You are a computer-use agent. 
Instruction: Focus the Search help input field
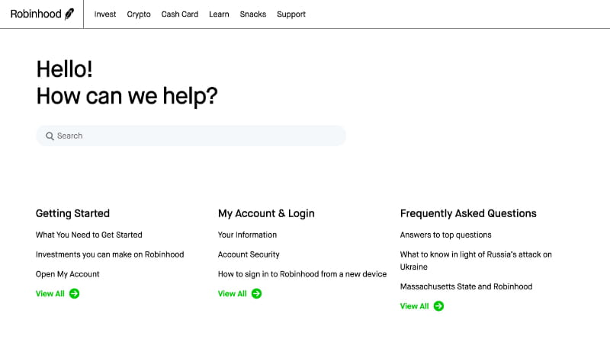point(191,136)
